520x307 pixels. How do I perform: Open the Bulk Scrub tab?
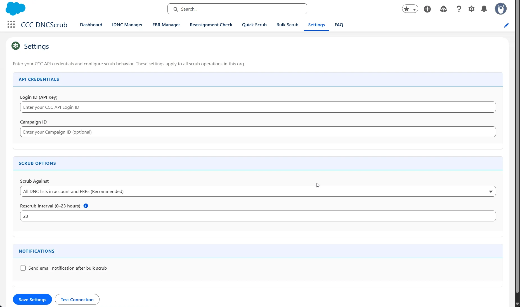click(287, 25)
